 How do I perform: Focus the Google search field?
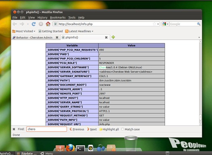coord(183,24)
